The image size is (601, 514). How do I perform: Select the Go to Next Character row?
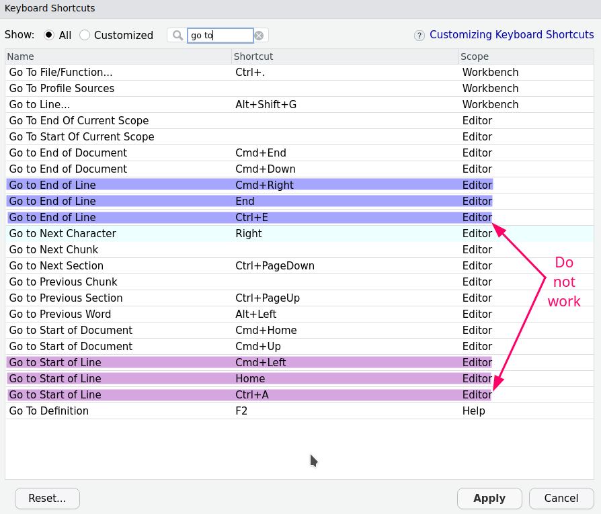tap(202, 233)
